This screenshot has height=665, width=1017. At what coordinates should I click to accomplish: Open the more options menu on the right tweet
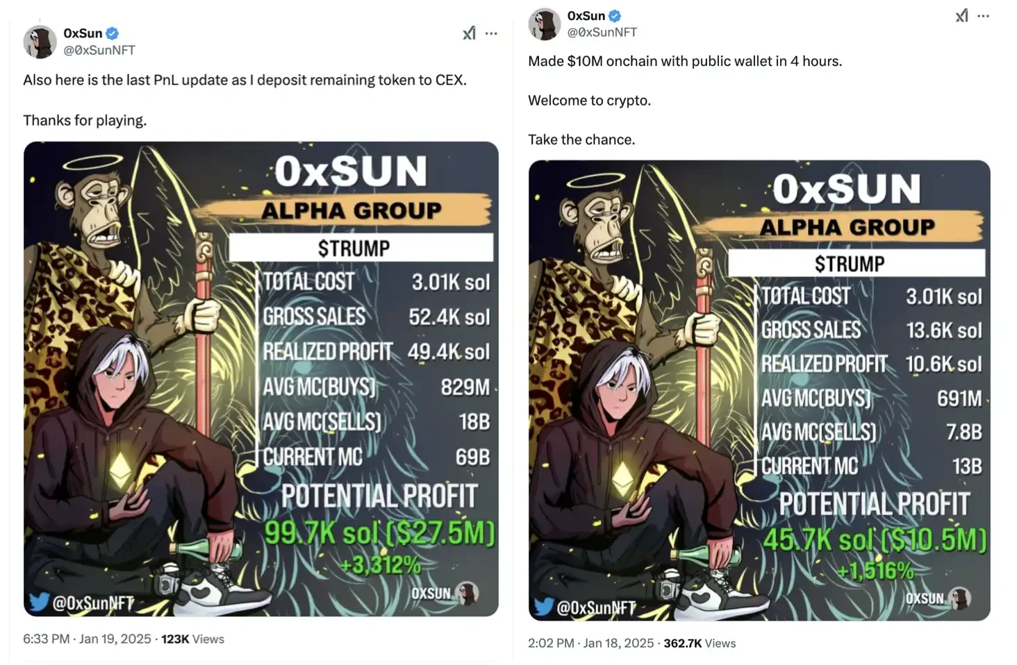(984, 15)
